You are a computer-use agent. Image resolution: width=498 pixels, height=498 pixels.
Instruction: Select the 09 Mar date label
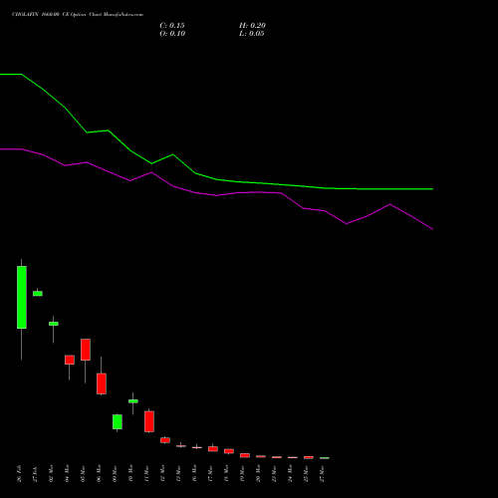pyautogui.click(x=115, y=473)
